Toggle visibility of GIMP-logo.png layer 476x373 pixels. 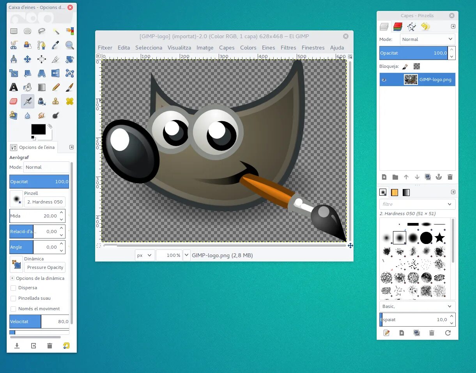384,80
